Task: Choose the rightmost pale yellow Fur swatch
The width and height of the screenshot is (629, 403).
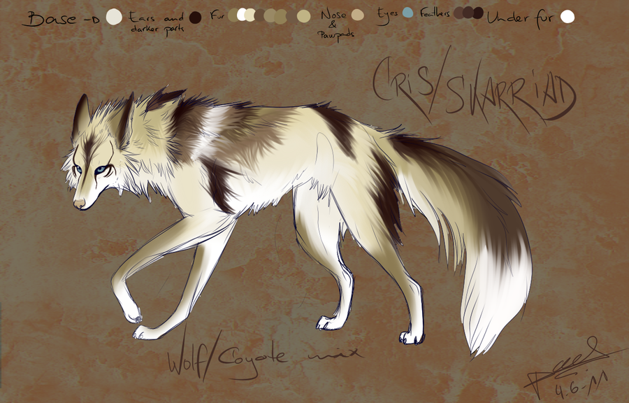Action: point(303,16)
